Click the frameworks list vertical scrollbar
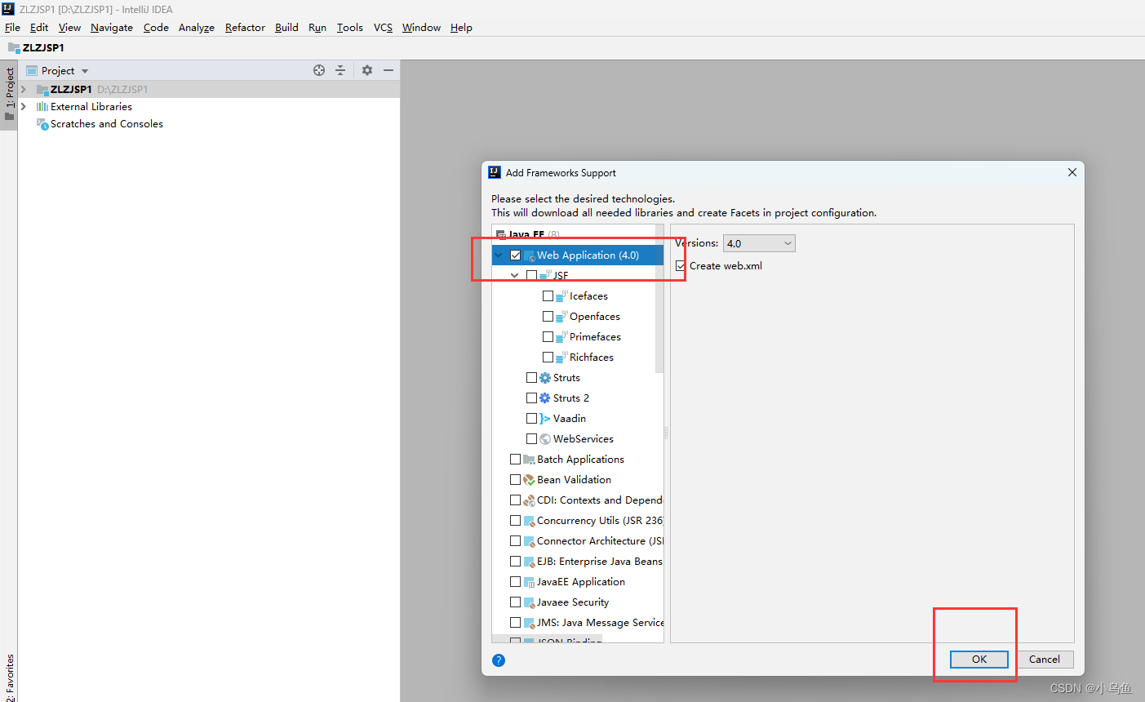The width and height of the screenshot is (1145, 702). [x=659, y=298]
